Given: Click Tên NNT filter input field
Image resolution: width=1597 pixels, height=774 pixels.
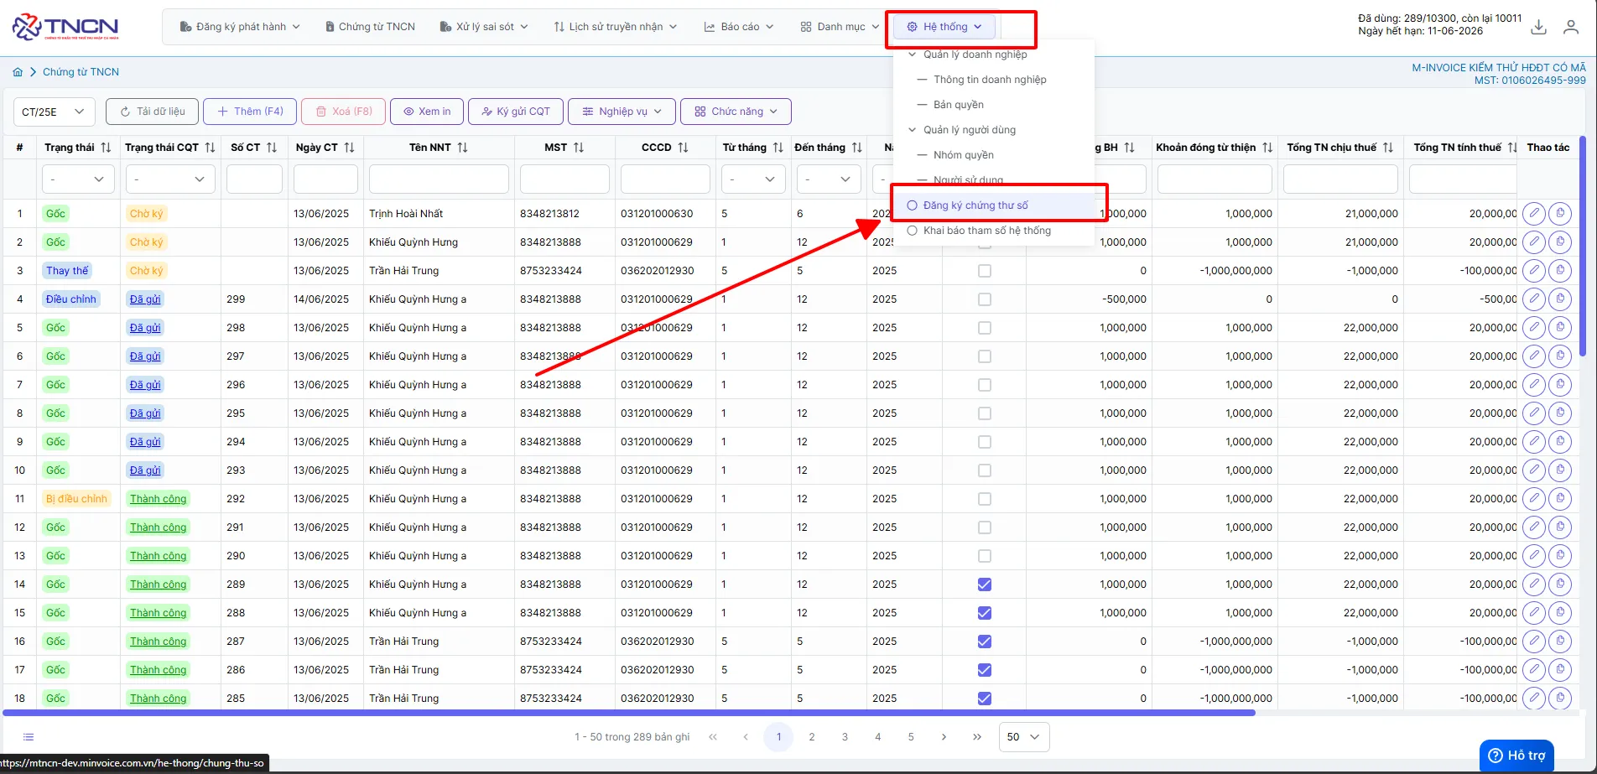Looking at the screenshot, I should click(439, 179).
